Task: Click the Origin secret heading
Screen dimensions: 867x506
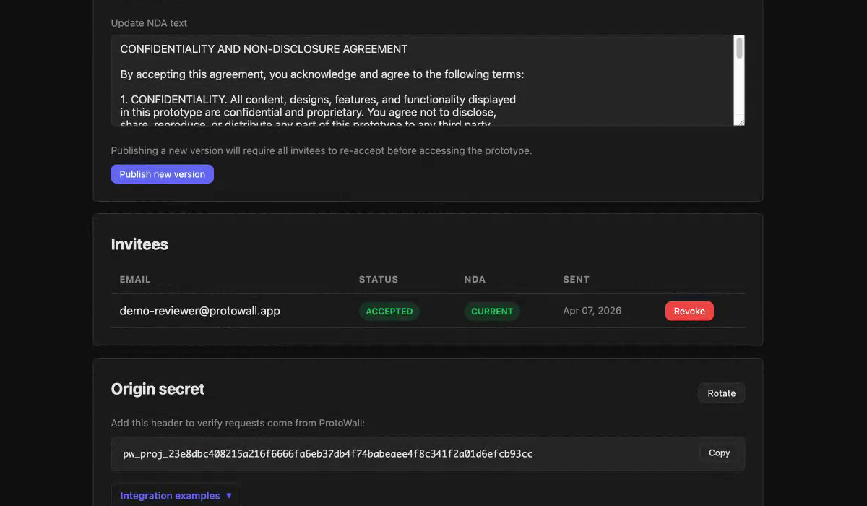Action: (158, 389)
